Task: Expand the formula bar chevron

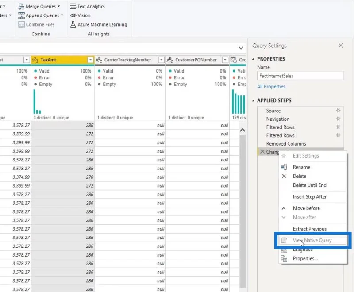Action: click(241, 48)
